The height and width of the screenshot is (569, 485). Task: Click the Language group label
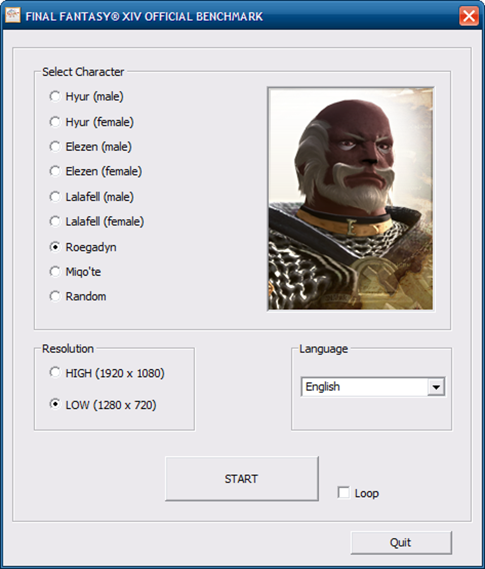click(x=323, y=349)
